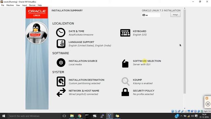Screen dimensions: 211x119
Task: Open INSTALLATION DESTINATION label
Action: coord(86,80)
